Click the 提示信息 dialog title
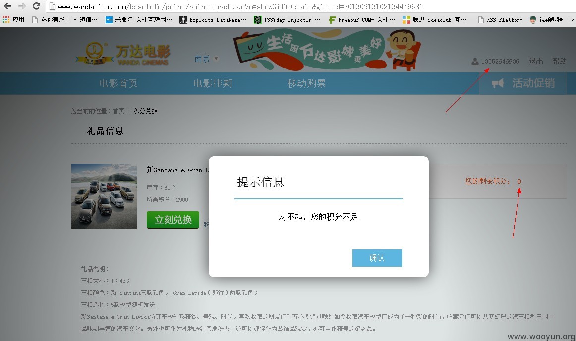This screenshot has height=341, width=576. point(260,182)
